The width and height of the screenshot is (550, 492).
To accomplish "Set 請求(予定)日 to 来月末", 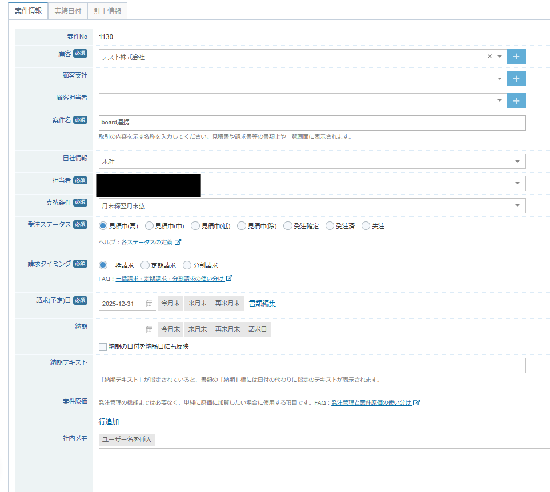I will pyautogui.click(x=198, y=303).
